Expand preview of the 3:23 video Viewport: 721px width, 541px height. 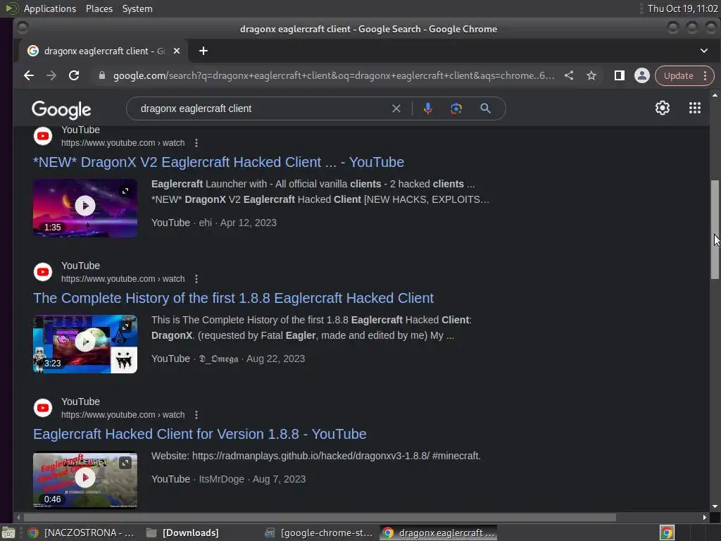pyautogui.click(x=125, y=327)
